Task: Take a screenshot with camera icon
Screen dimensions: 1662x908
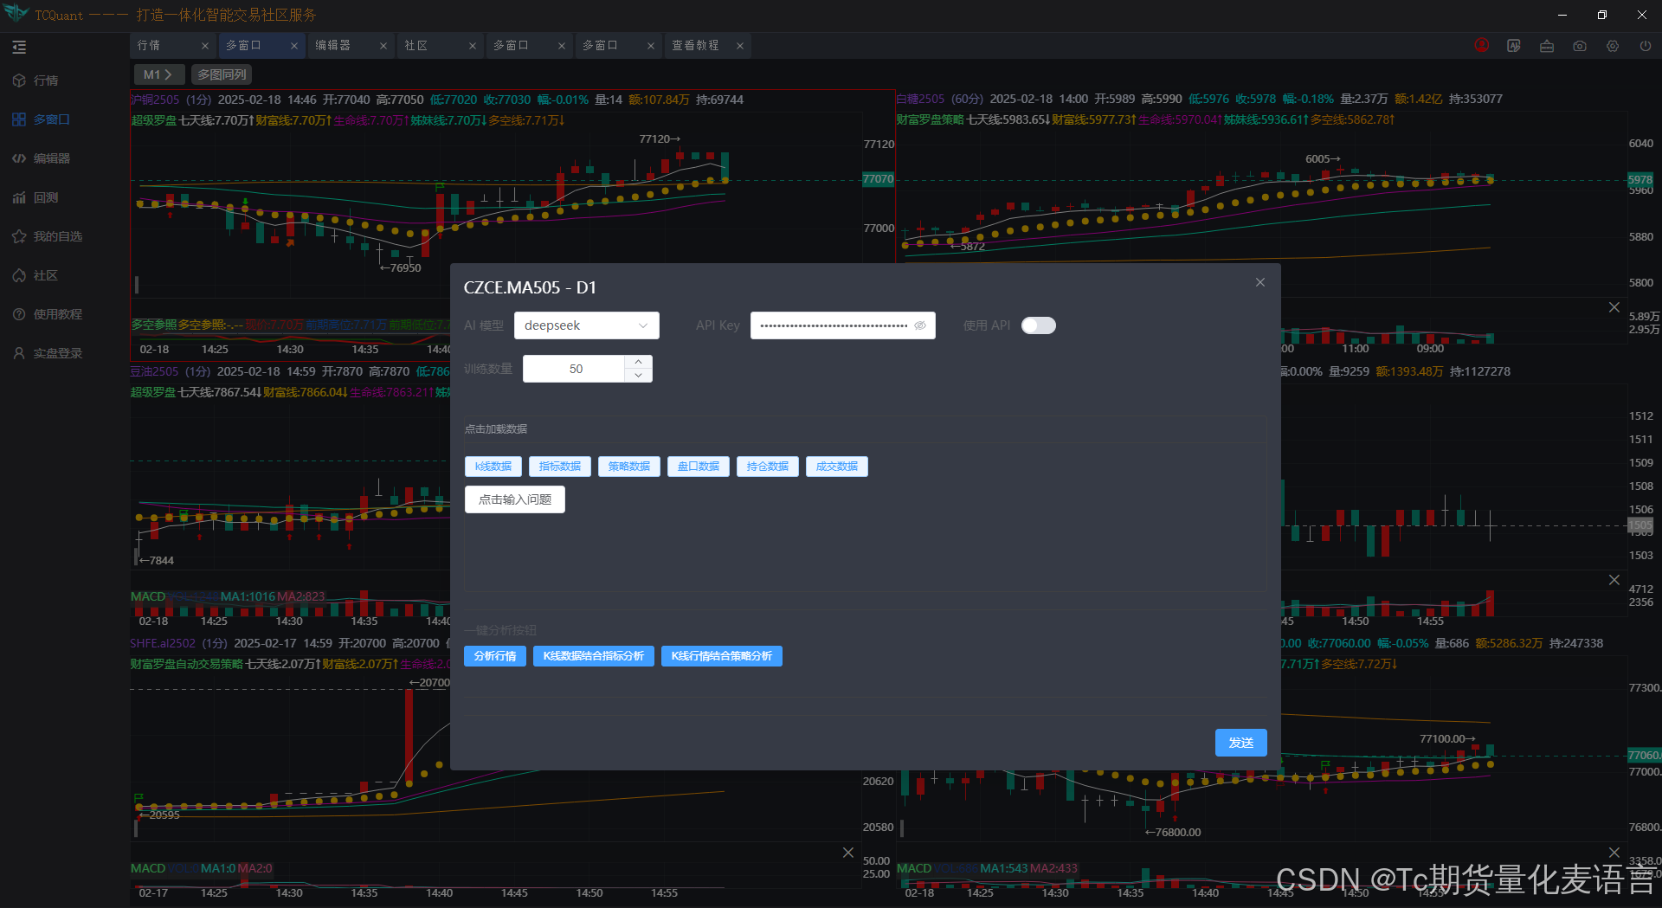Action: pyautogui.click(x=1580, y=46)
